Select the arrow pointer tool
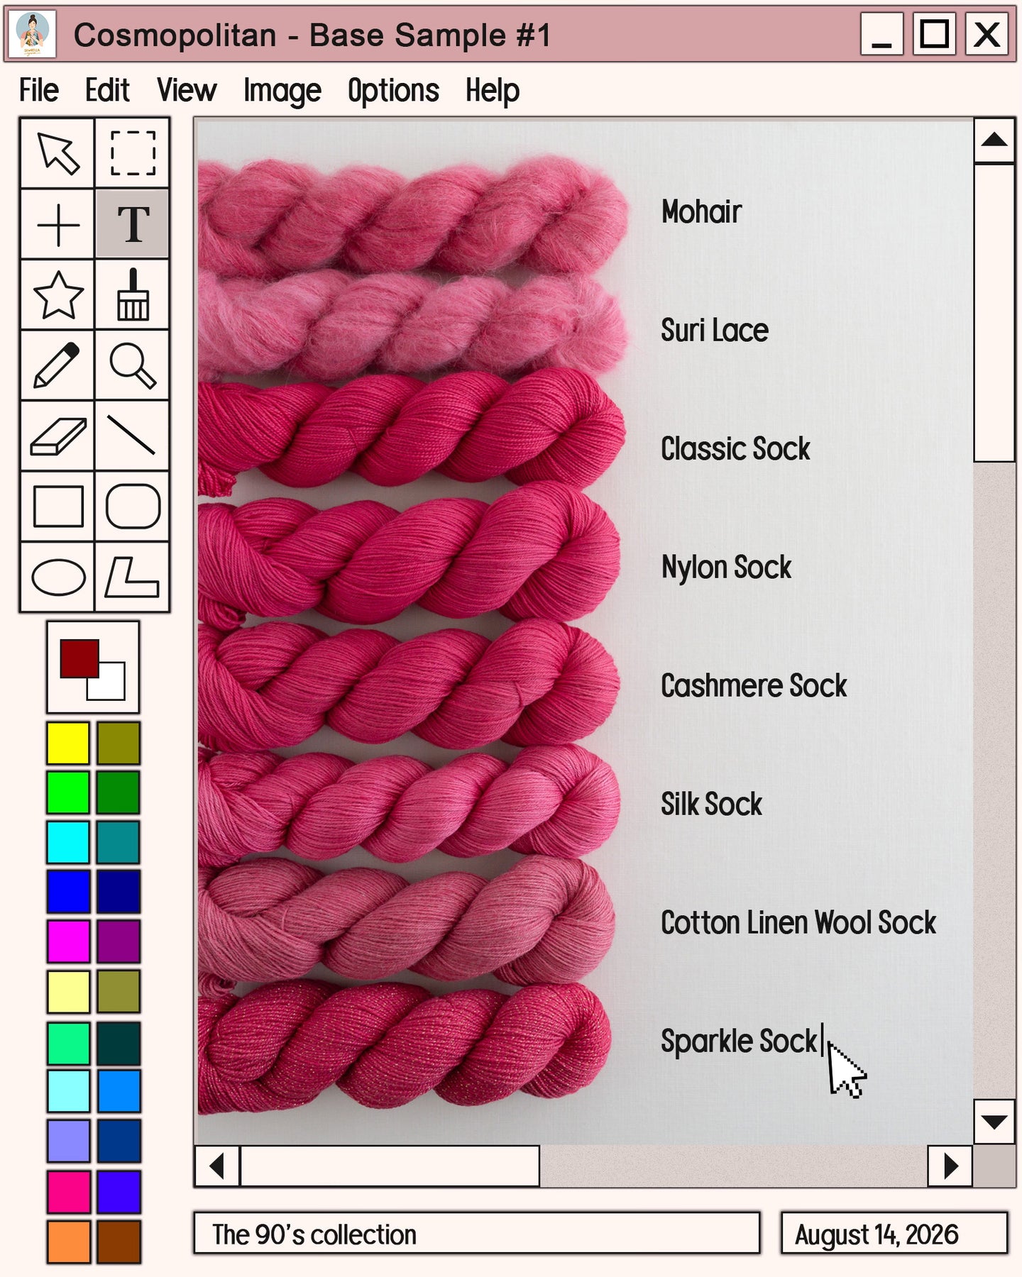This screenshot has height=1277, width=1022. (x=57, y=153)
